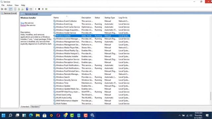
Task: Open the Chrome taskbar icon
Action: pos(65,115)
